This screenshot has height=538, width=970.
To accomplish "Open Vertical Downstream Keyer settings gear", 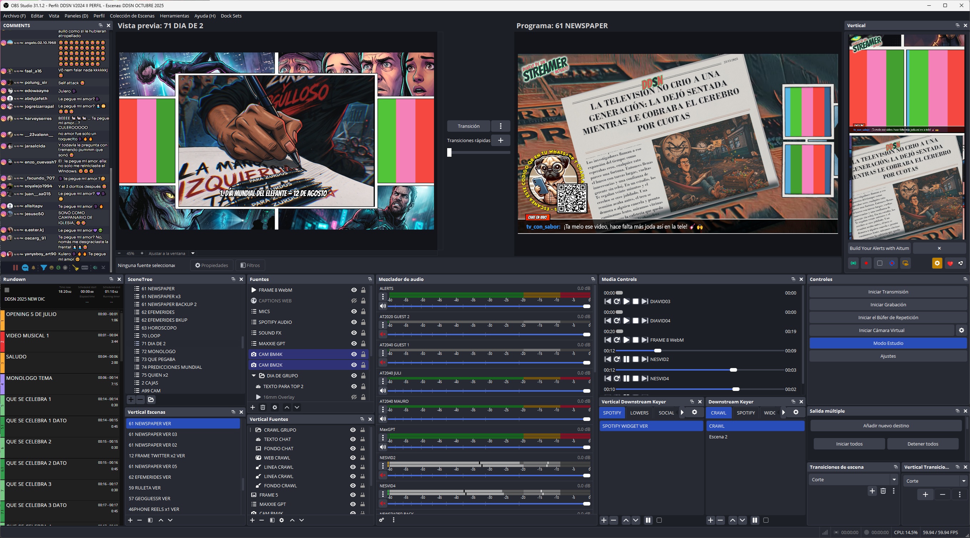I will pos(694,413).
